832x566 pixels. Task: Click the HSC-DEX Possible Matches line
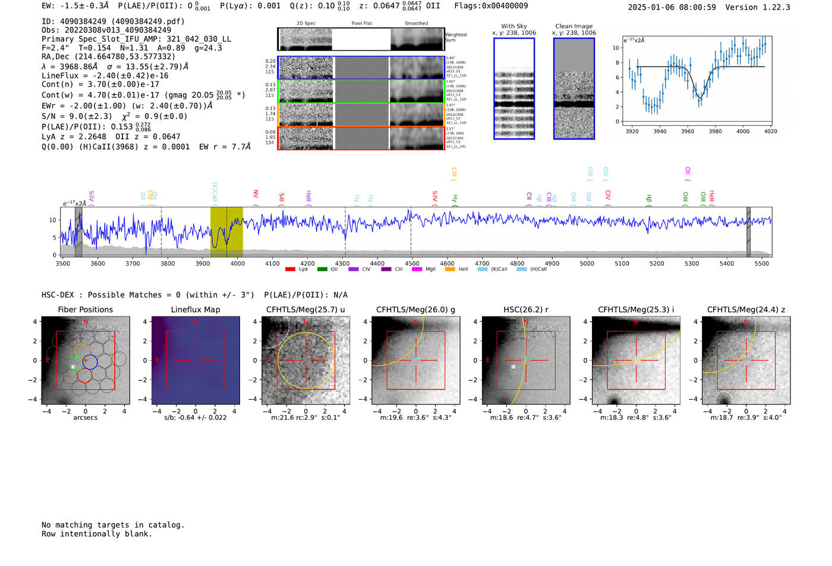click(x=194, y=295)
